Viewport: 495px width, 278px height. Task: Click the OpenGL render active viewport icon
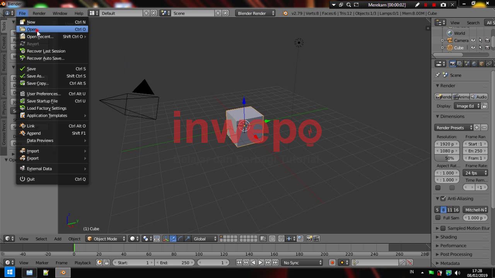pyautogui.click(x=309, y=239)
